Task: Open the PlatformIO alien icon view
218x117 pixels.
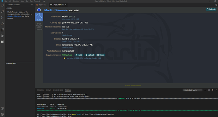Action: click(2, 36)
